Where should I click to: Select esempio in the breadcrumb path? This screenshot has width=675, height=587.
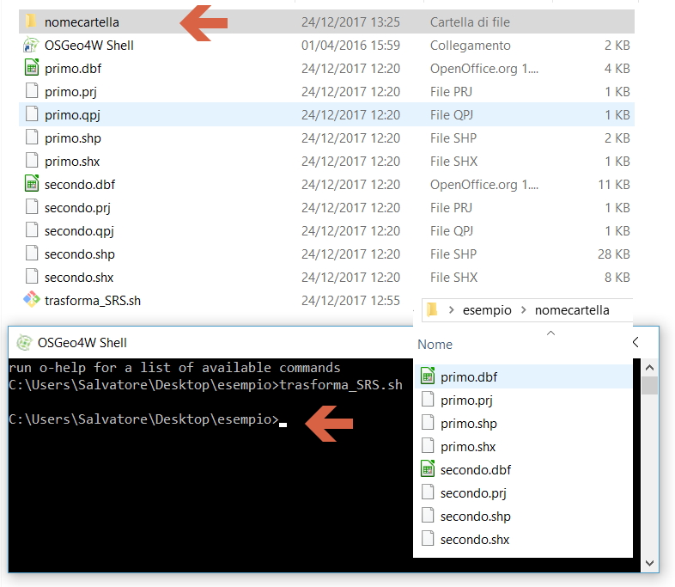(x=487, y=310)
